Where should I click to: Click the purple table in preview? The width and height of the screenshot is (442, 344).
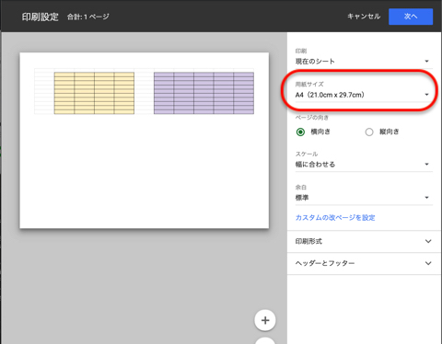(x=204, y=93)
